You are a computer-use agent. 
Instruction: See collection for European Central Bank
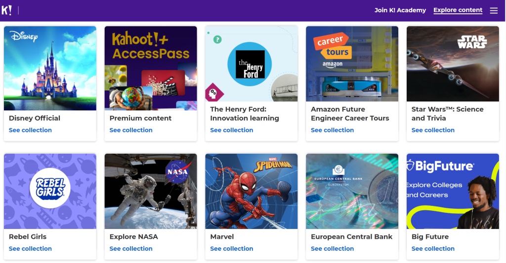pyautogui.click(x=333, y=249)
